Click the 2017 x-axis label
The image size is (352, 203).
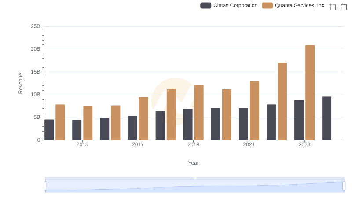coord(138,144)
